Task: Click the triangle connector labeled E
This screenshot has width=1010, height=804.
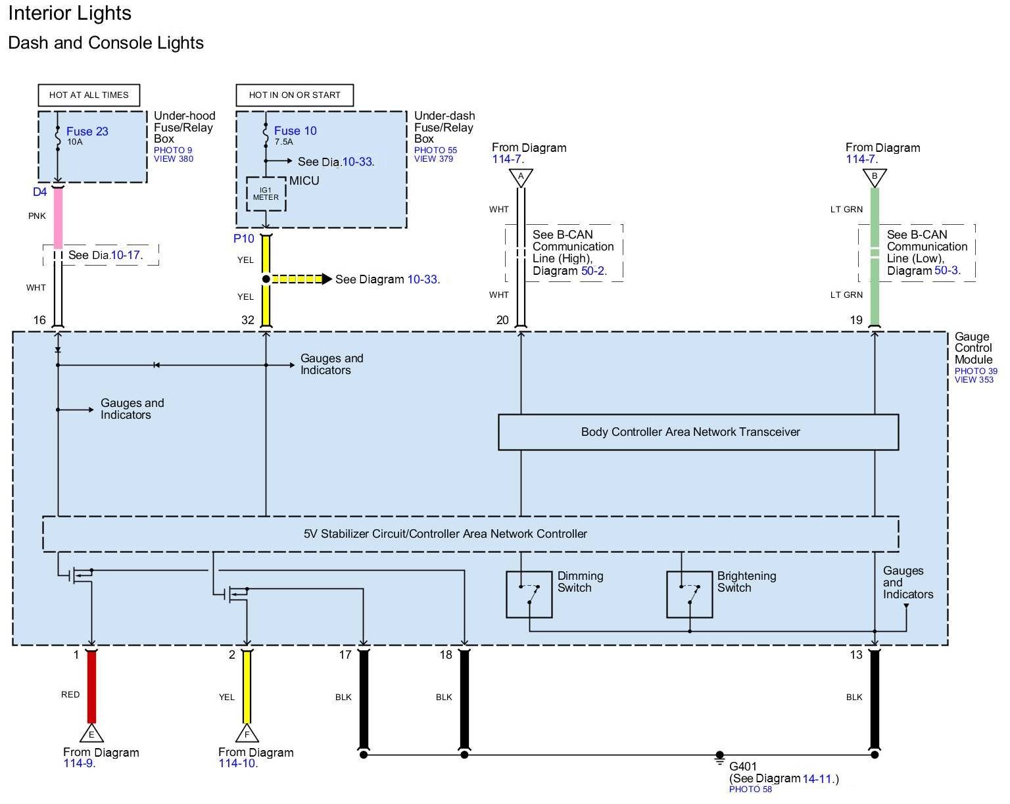Action: click(91, 734)
